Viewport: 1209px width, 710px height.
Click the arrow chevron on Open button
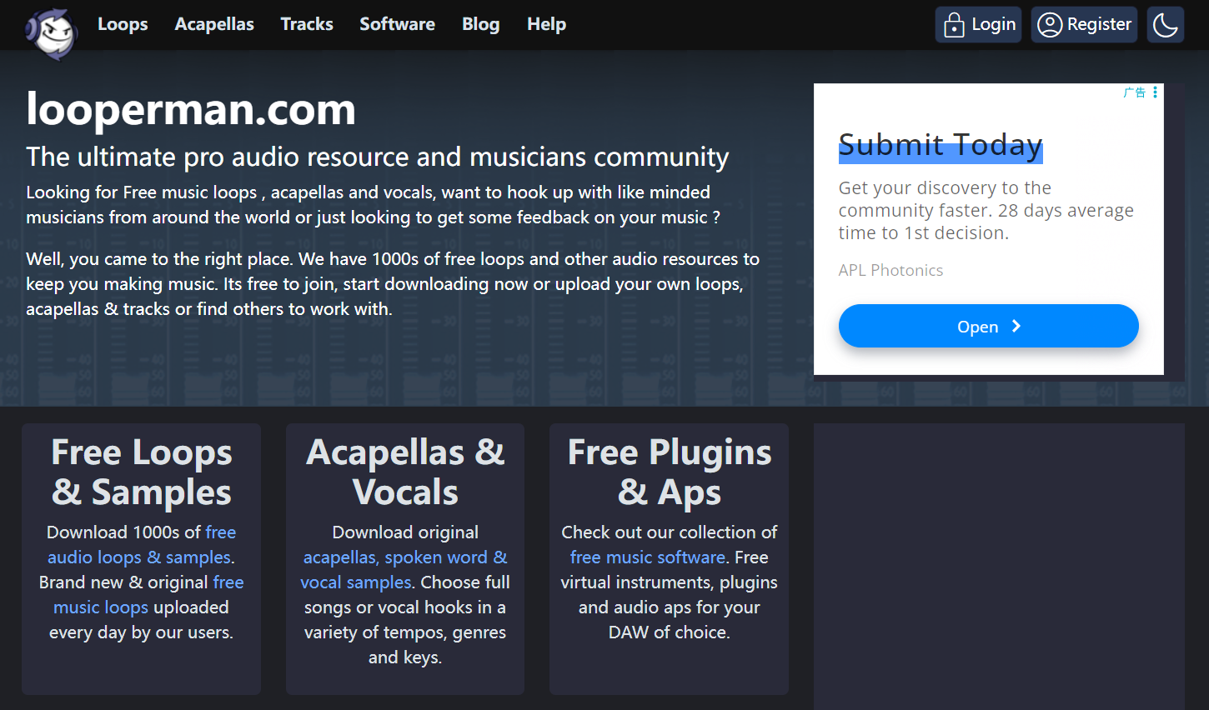[x=1016, y=326]
